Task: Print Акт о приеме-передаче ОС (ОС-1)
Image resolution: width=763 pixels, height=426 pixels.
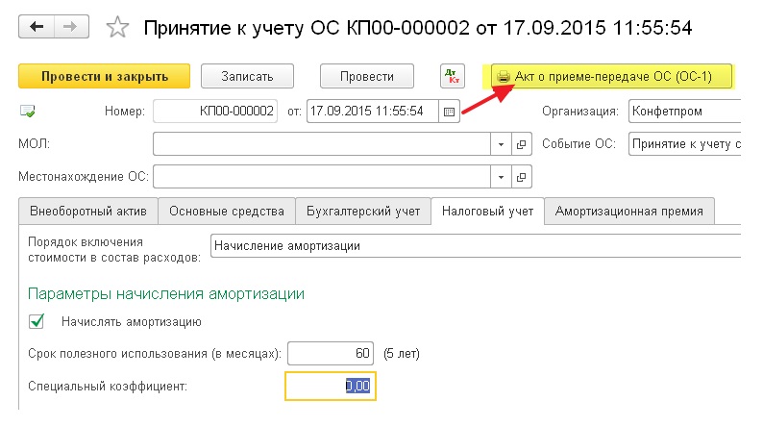Action: [612, 76]
